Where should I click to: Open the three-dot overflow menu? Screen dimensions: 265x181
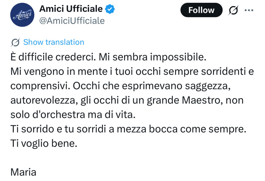pyautogui.click(x=249, y=10)
